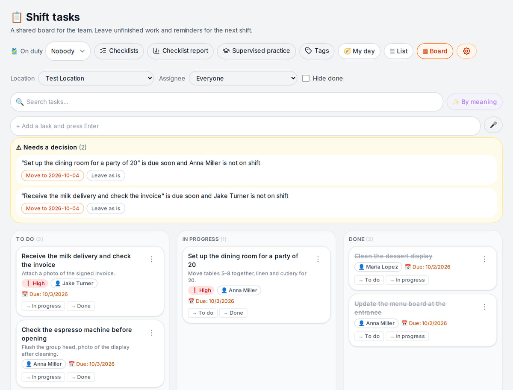Leave dining room task as is
This screenshot has height=390, width=513.
pos(106,175)
